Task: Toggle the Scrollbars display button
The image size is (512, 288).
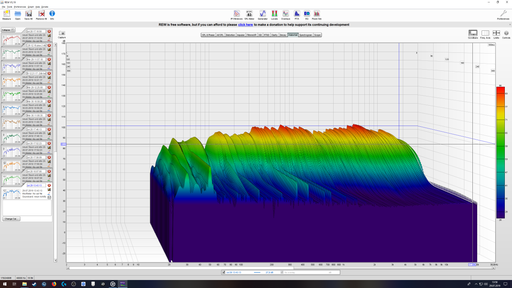Action: point(473,33)
